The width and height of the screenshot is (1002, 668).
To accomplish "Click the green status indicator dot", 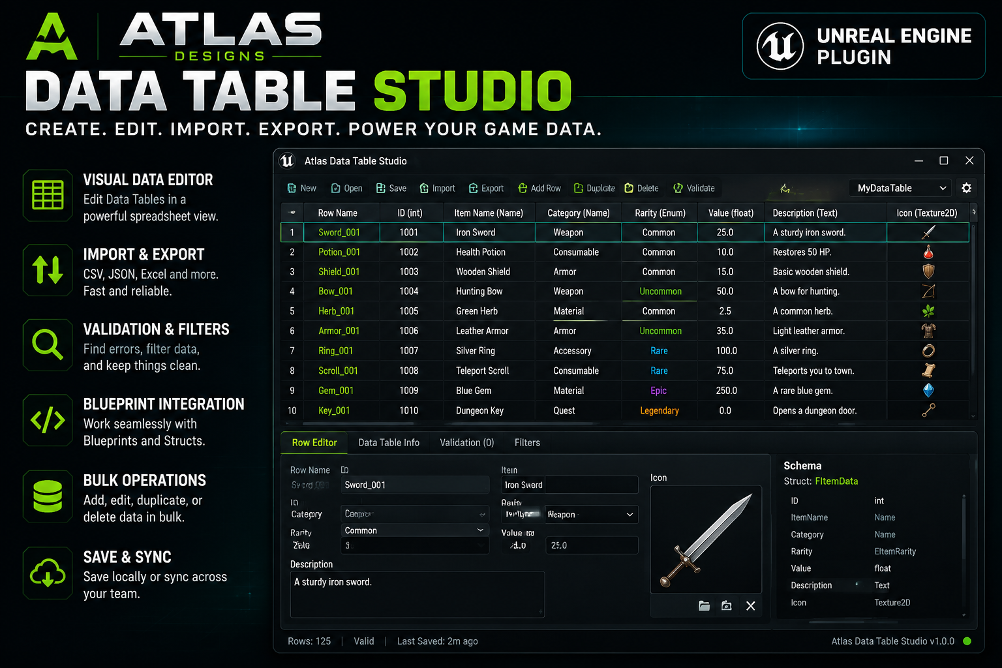I will 967,641.
